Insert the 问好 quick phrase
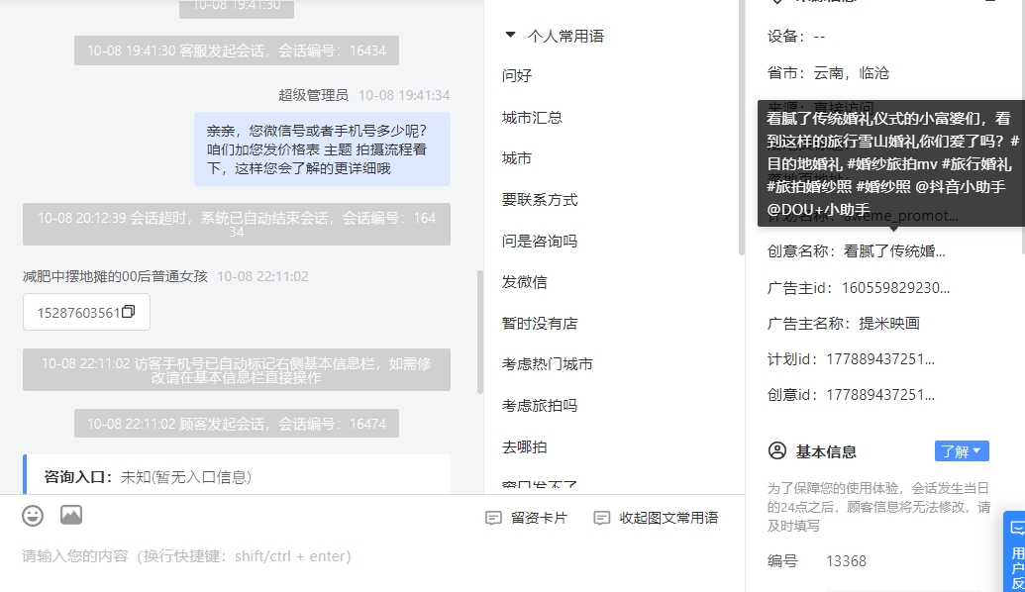Image resolution: width=1025 pixels, height=592 pixels. (x=517, y=76)
